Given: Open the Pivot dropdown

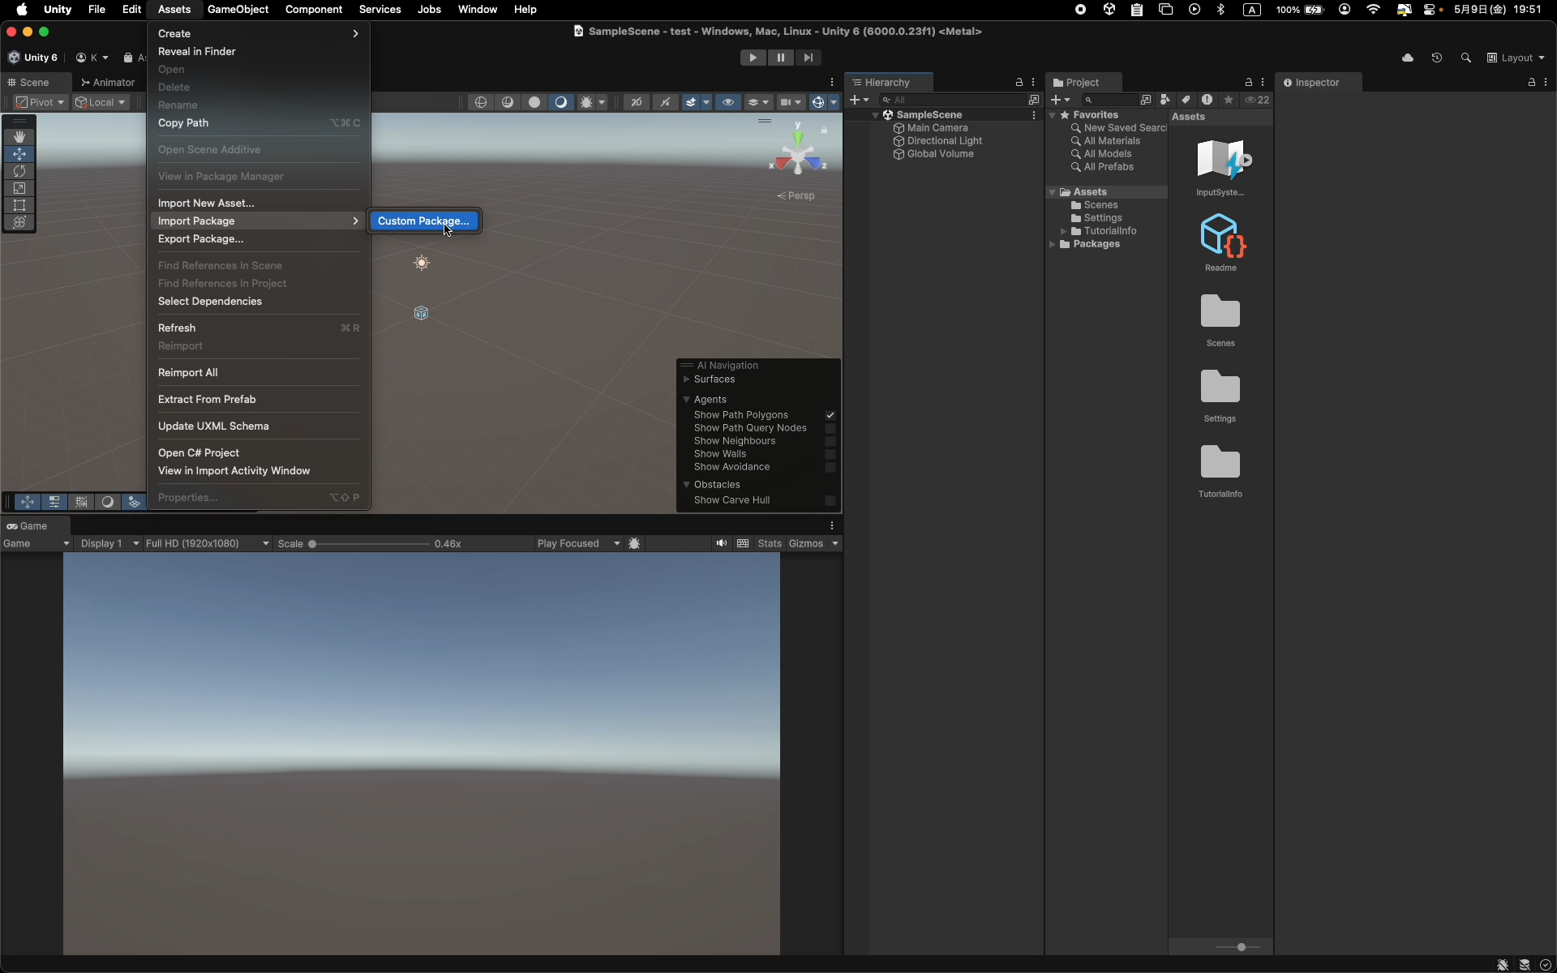Looking at the screenshot, I should pyautogui.click(x=41, y=102).
